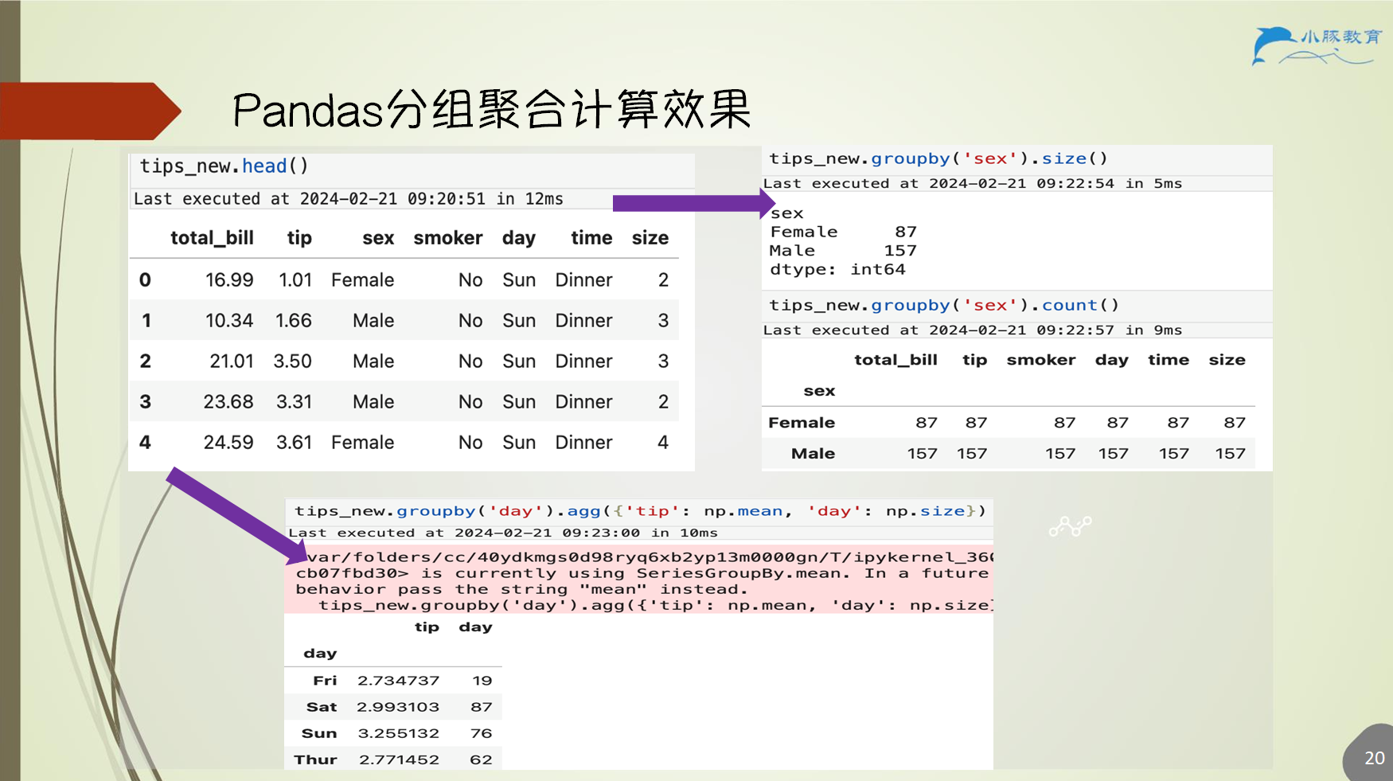Viewport: 1393px width, 781px height.
Task: Click 'Male 157' in size() output
Action: click(x=844, y=251)
